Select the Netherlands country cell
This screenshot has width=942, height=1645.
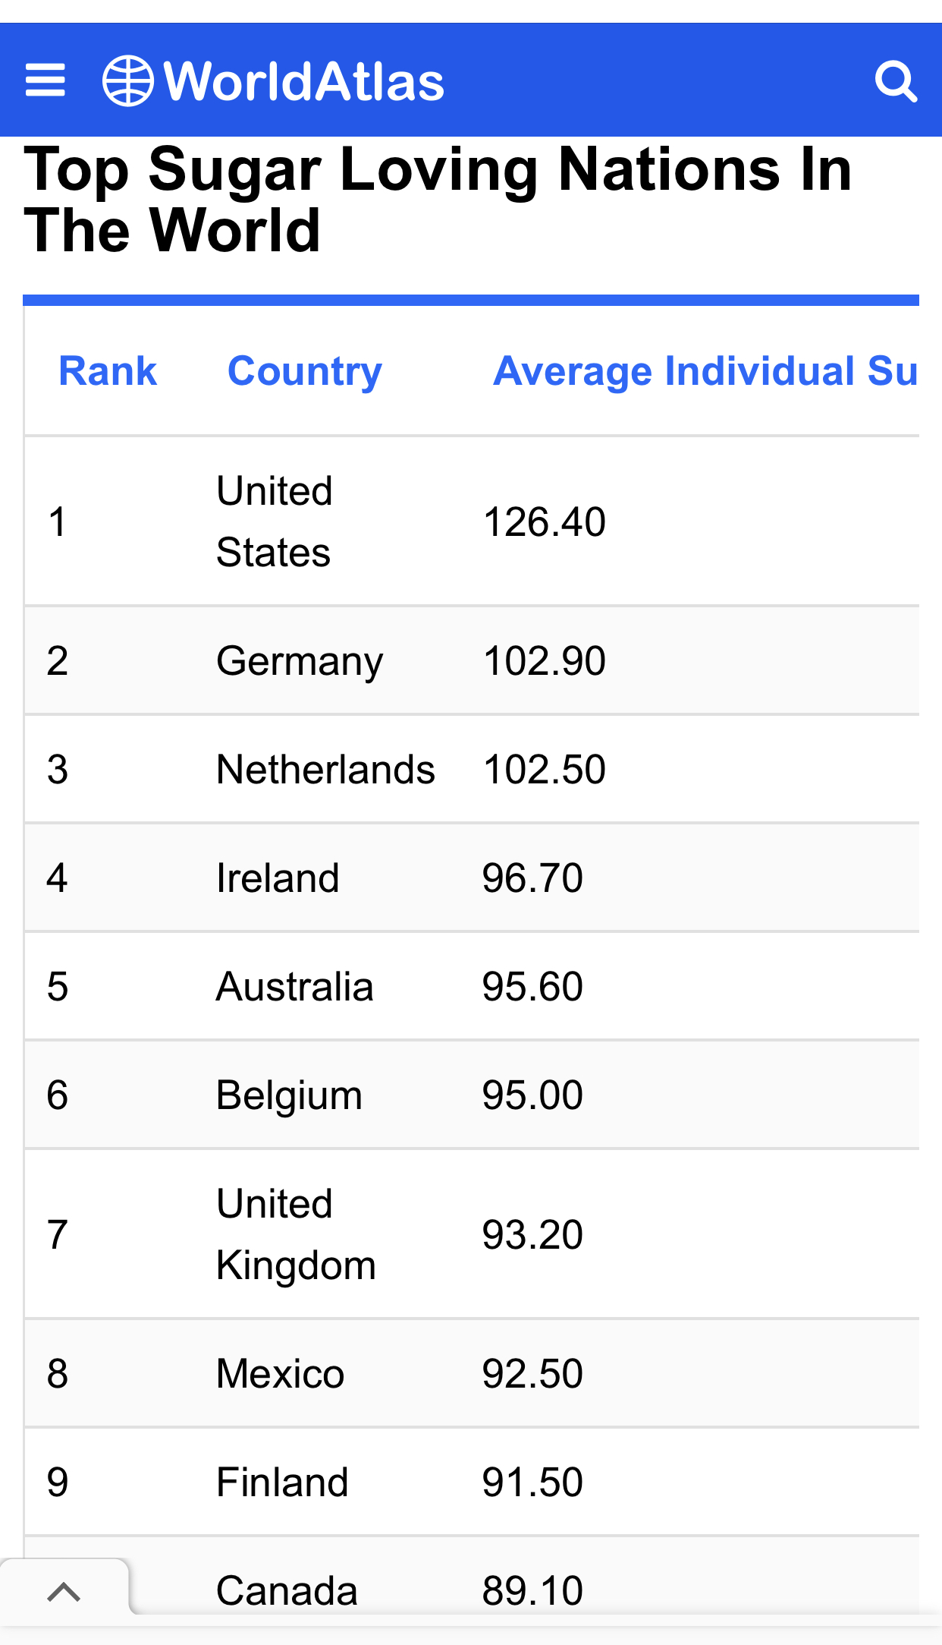(x=325, y=770)
